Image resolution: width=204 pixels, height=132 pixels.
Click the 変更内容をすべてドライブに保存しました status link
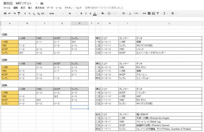point(104,8)
